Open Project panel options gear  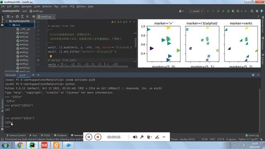pos(34,17)
